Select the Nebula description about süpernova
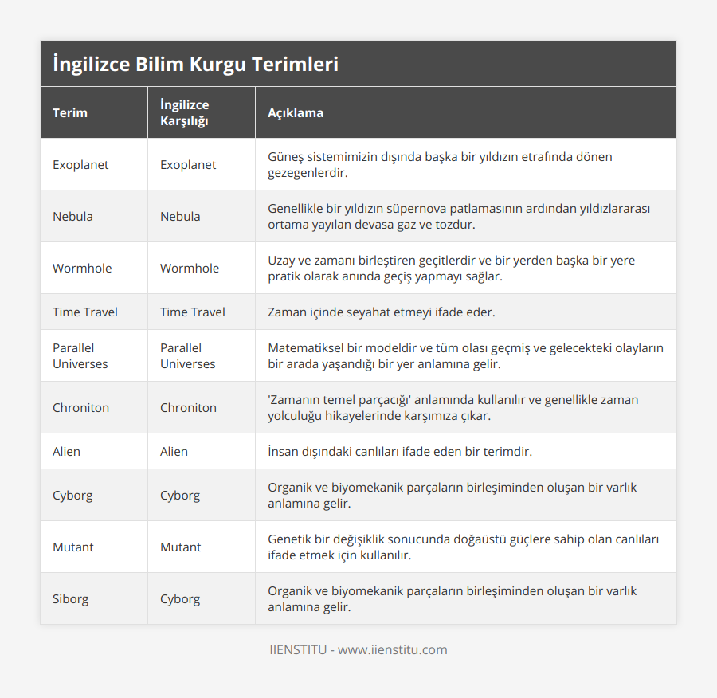Viewport: 717px width, 698px height. point(459,216)
